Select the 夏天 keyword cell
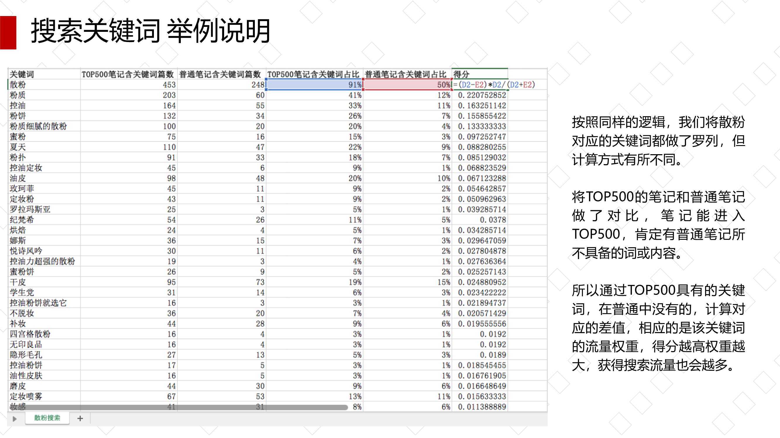780x438 pixels. (x=44, y=147)
